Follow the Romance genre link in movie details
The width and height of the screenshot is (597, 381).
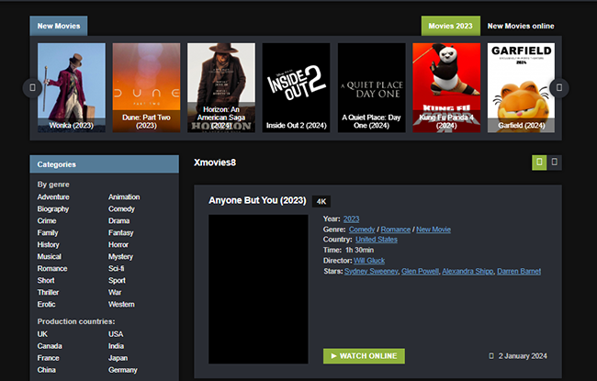pos(396,230)
